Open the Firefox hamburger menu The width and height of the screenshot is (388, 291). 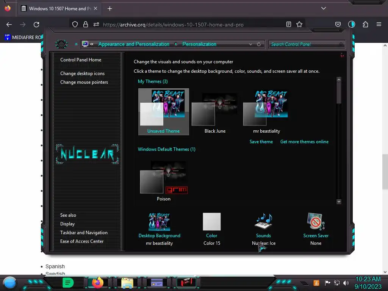pyautogui.click(x=379, y=24)
